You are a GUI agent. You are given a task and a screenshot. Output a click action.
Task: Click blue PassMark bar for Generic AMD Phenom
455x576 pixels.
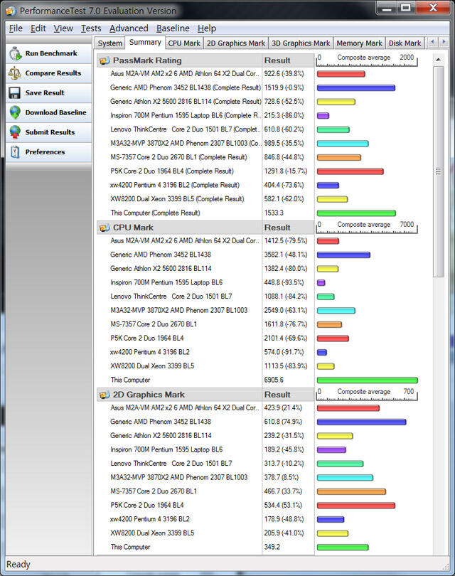click(x=356, y=87)
